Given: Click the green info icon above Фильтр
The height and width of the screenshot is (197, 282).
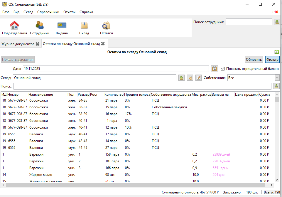Looking at the screenshot, I should (276, 52).
